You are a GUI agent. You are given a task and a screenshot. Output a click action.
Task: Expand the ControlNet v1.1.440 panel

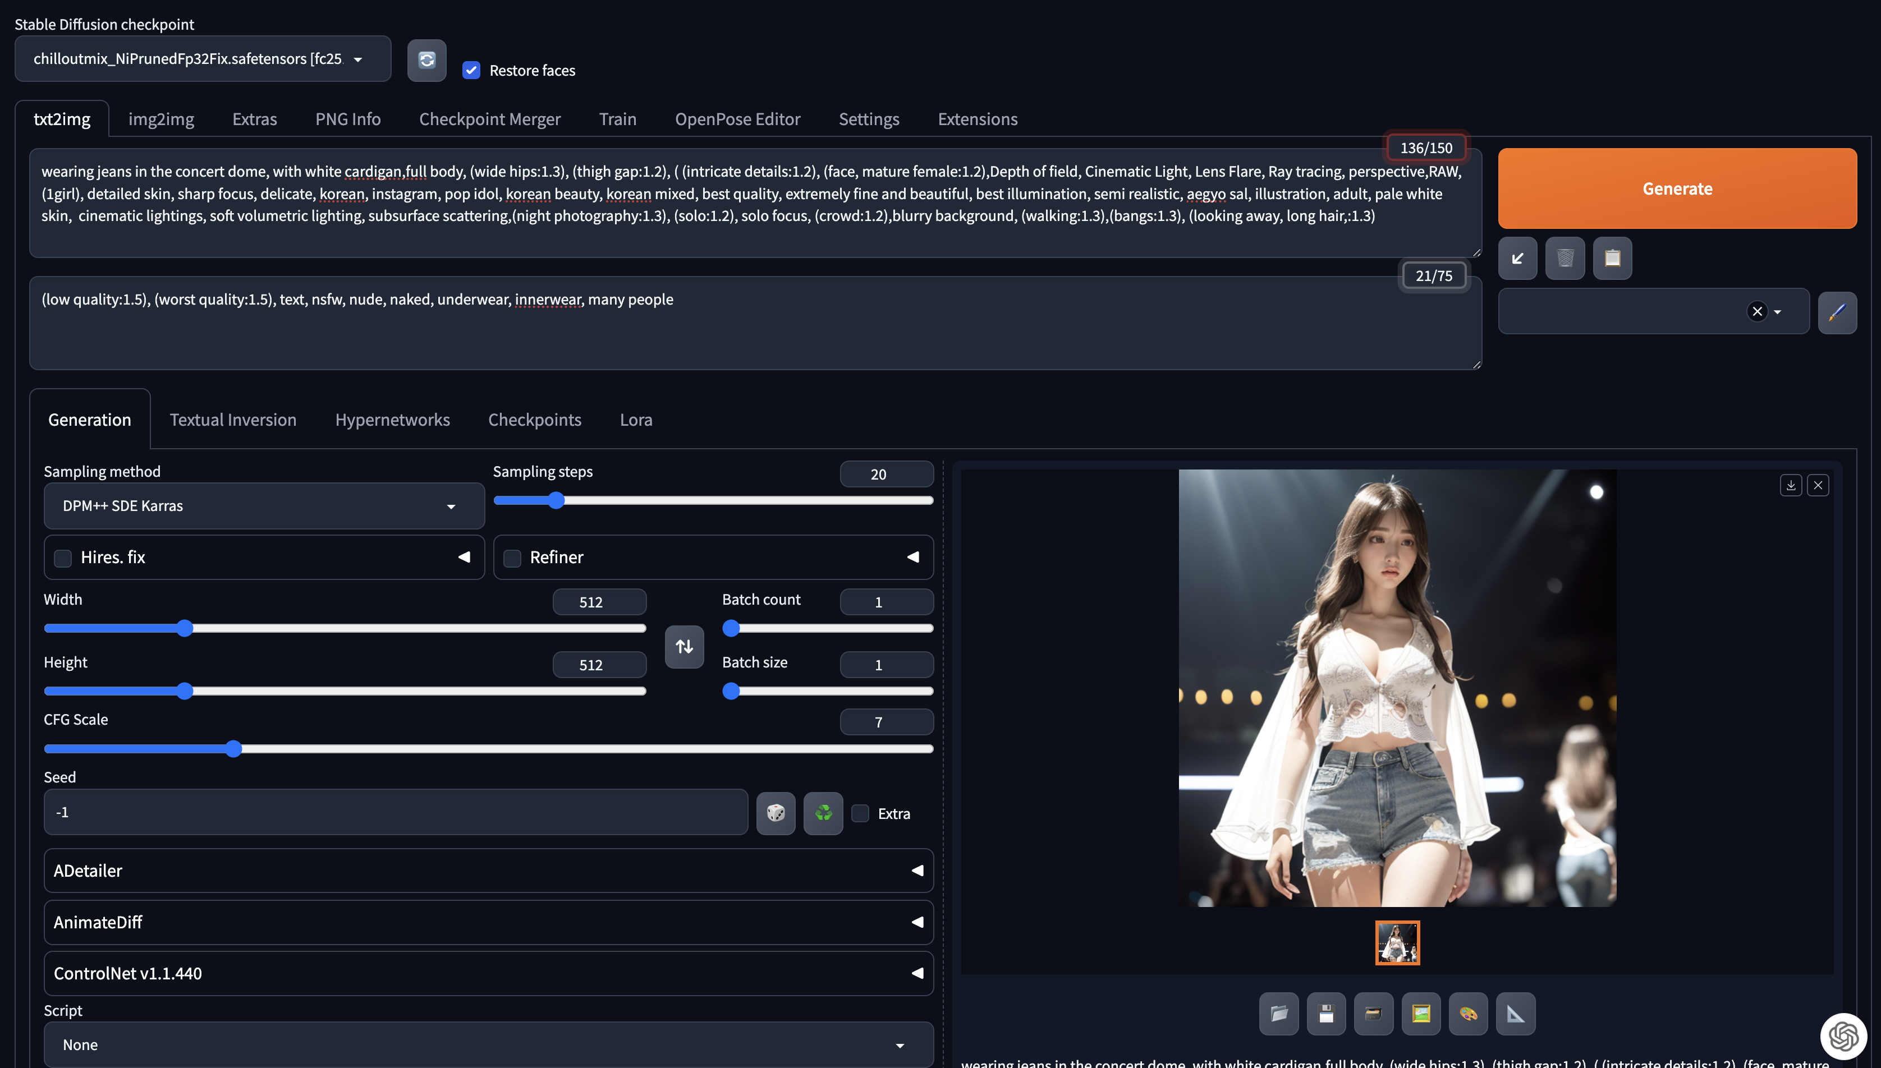pyautogui.click(x=488, y=973)
